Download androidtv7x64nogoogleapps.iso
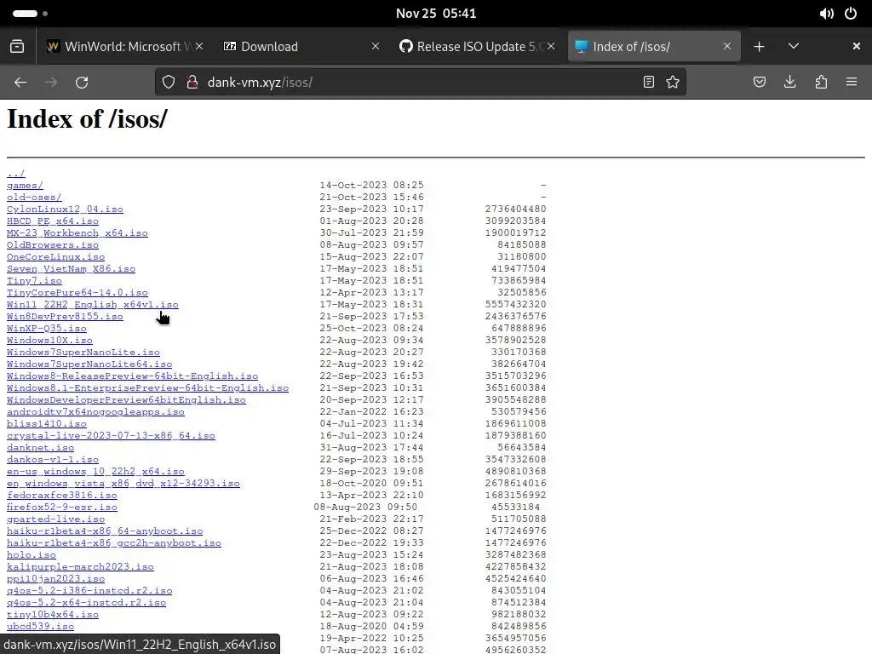This screenshot has width=872, height=654. click(95, 412)
